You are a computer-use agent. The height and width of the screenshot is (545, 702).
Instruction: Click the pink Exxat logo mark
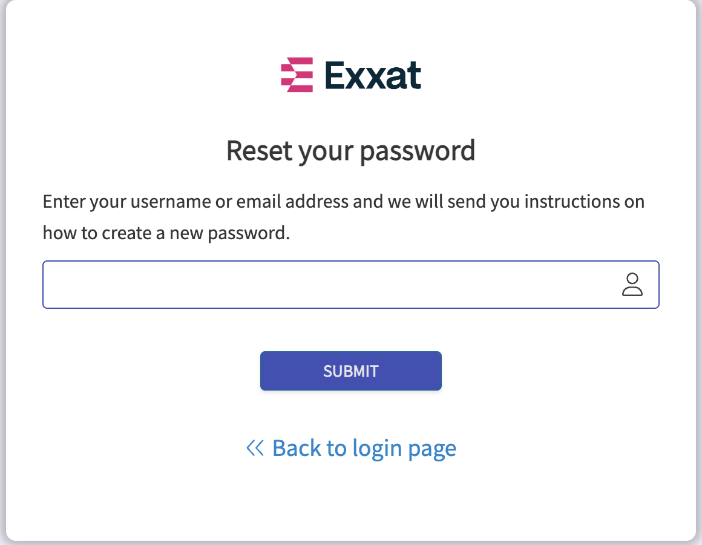click(297, 75)
